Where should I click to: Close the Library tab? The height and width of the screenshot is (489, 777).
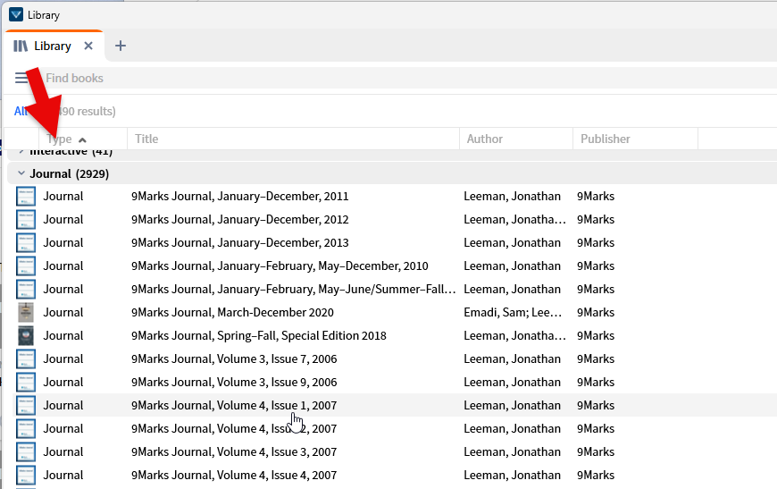tap(88, 46)
